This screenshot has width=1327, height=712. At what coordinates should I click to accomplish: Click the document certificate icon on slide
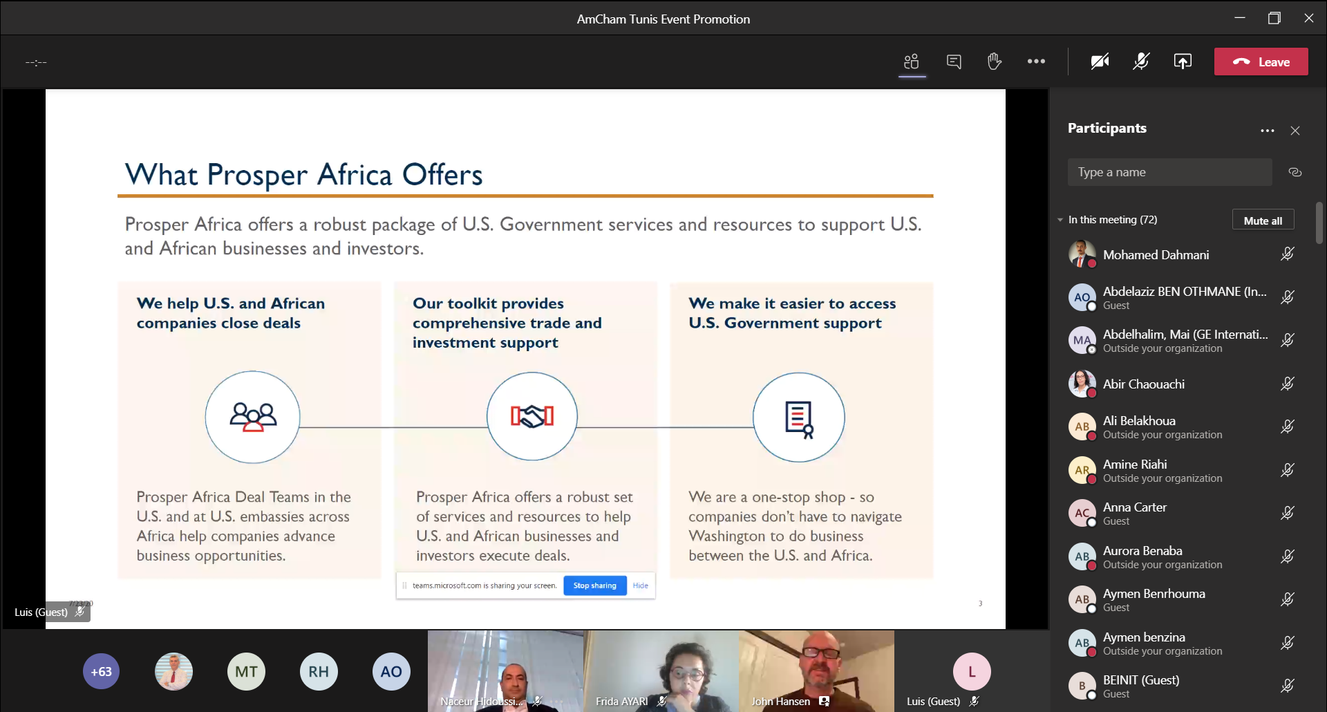point(799,419)
